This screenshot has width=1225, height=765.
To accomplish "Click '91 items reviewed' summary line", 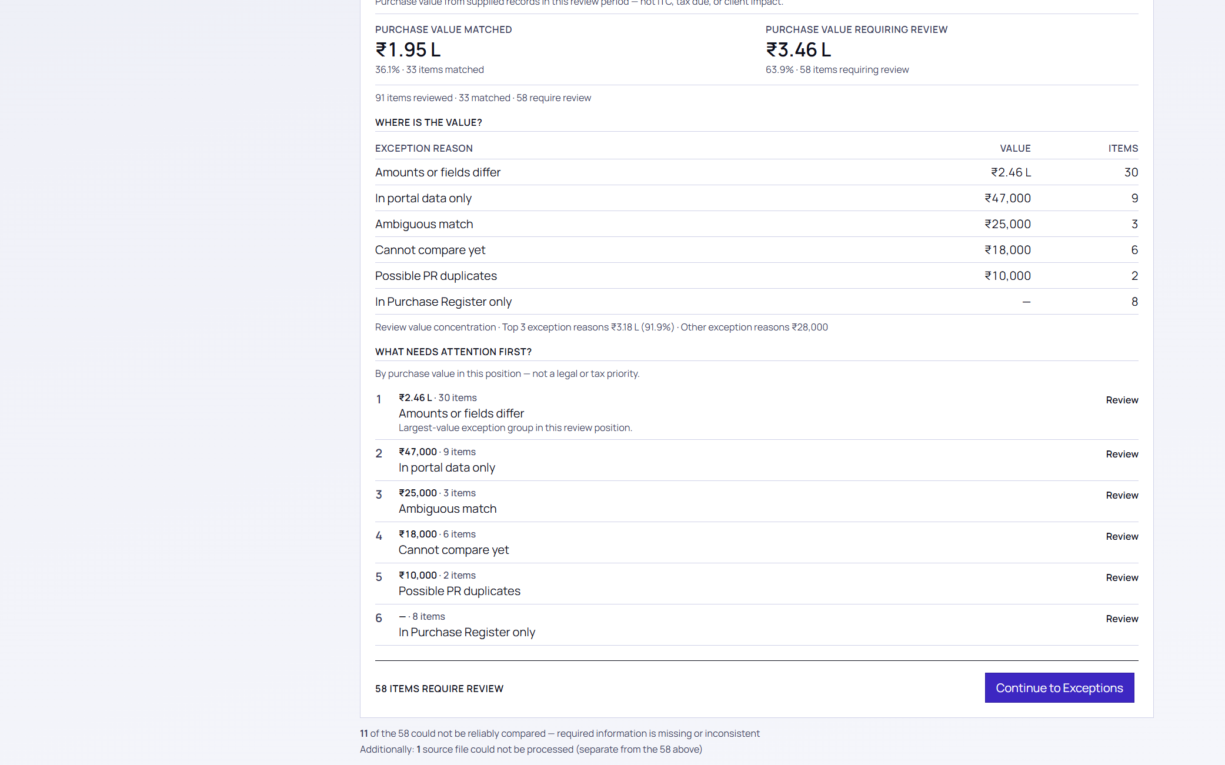I will pyautogui.click(x=483, y=98).
